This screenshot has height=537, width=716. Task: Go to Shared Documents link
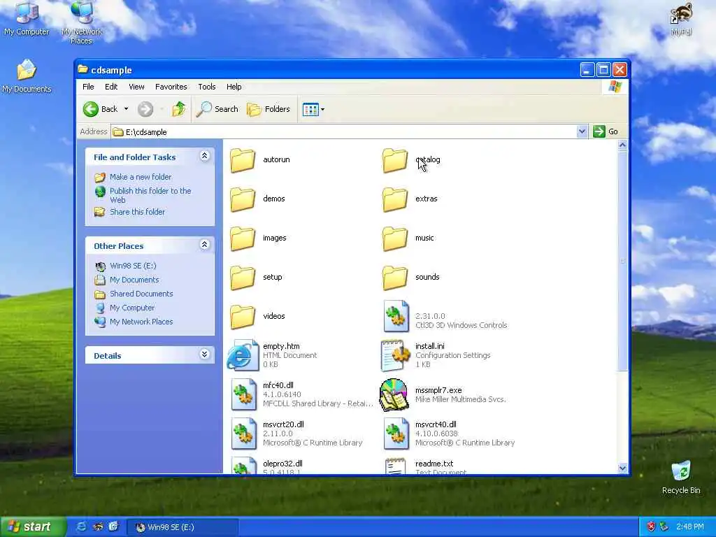141,294
